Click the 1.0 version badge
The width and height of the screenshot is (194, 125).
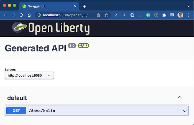(72, 46)
